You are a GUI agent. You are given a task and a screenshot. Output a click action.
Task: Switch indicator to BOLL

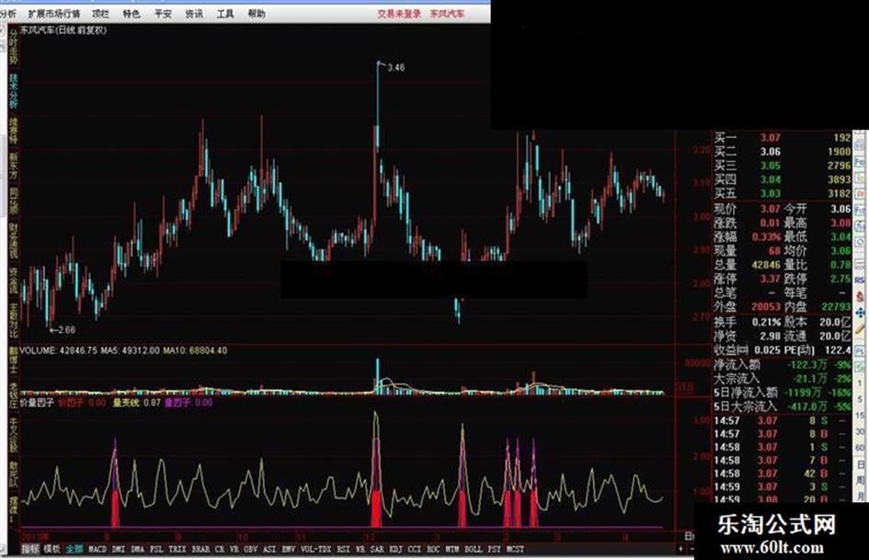(474, 549)
